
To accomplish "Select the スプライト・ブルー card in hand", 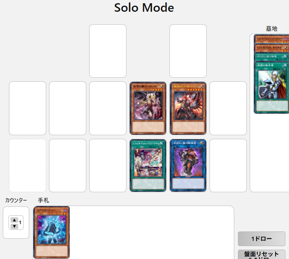I will point(51,232).
